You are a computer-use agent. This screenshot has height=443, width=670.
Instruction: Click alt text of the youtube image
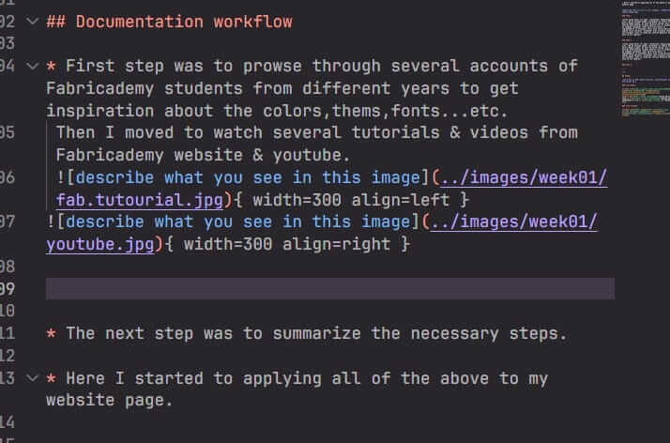(235, 222)
